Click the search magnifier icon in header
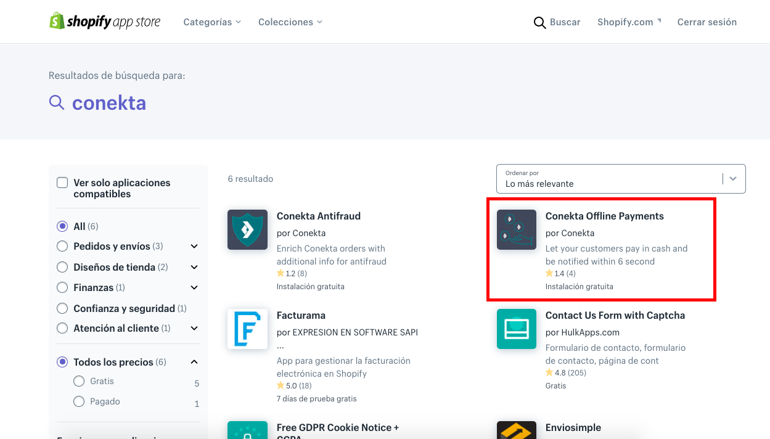The width and height of the screenshot is (770, 439). pyautogui.click(x=539, y=22)
